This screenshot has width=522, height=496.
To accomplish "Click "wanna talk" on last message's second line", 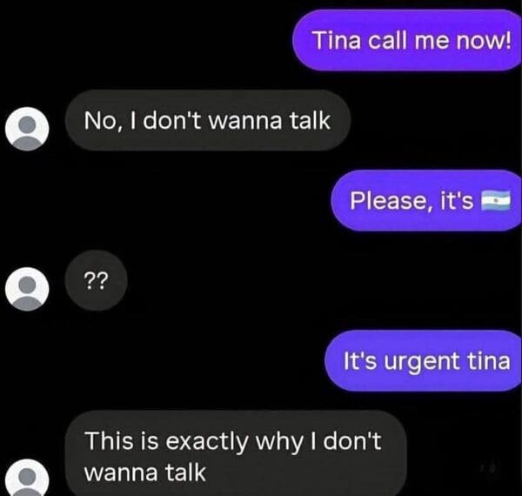I will click(144, 473).
